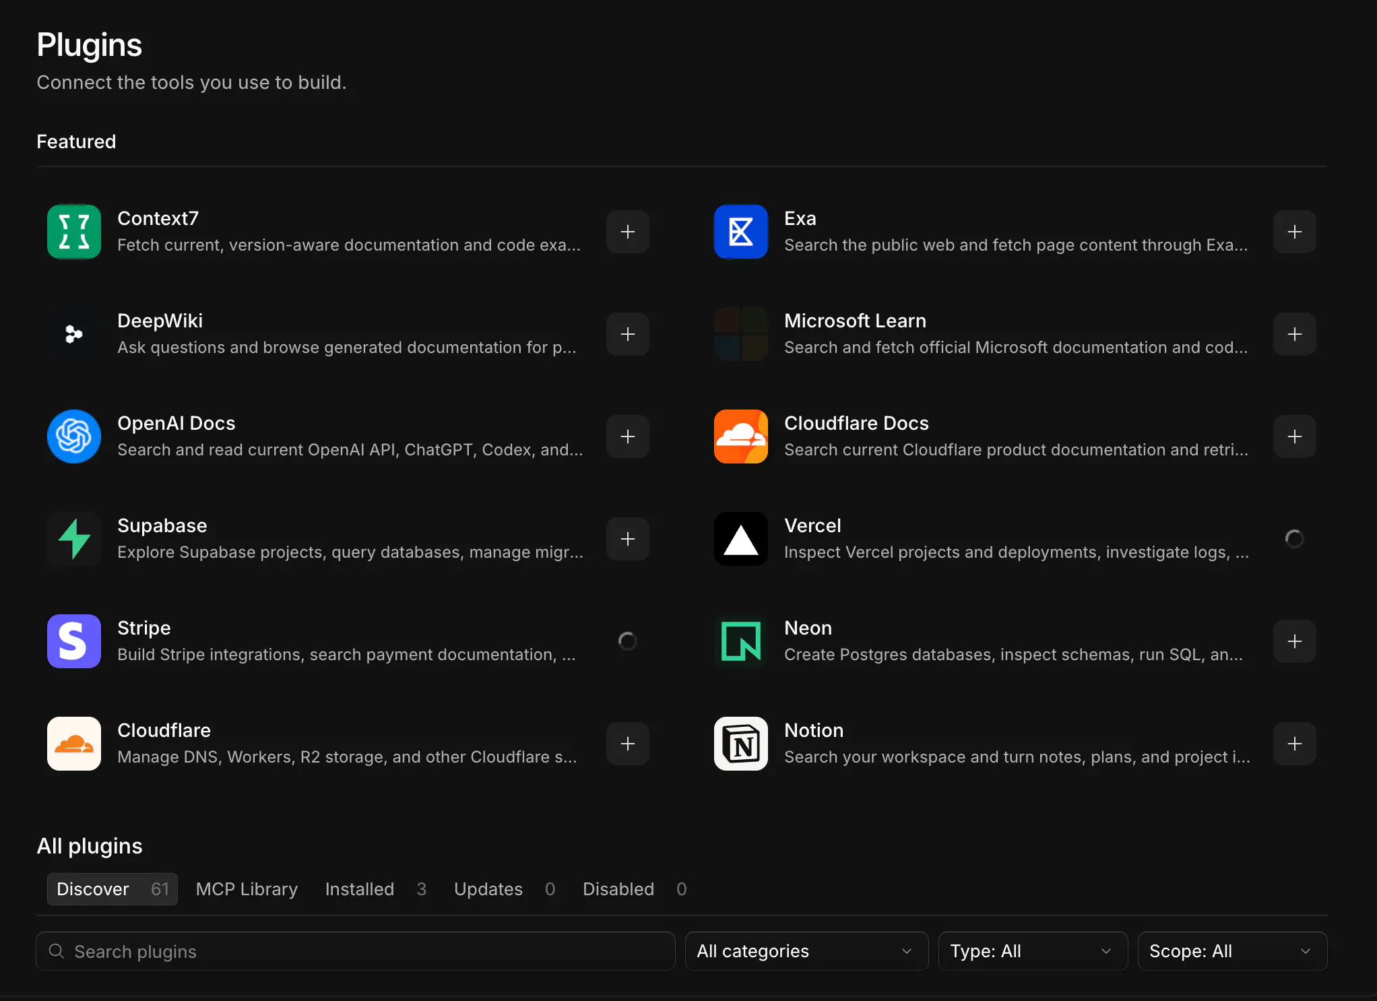Click 'Search your workspace' Notion description
Image resolution: width=1377 pixels, height=1001 pixels.
coord(1017,757)
